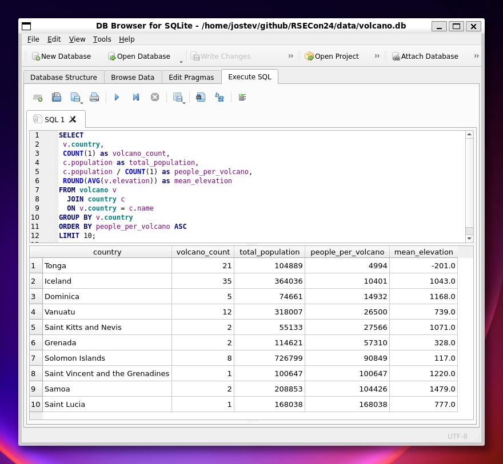Click the people_per_volcano column header
503x464 pixels.
(346, 252)
